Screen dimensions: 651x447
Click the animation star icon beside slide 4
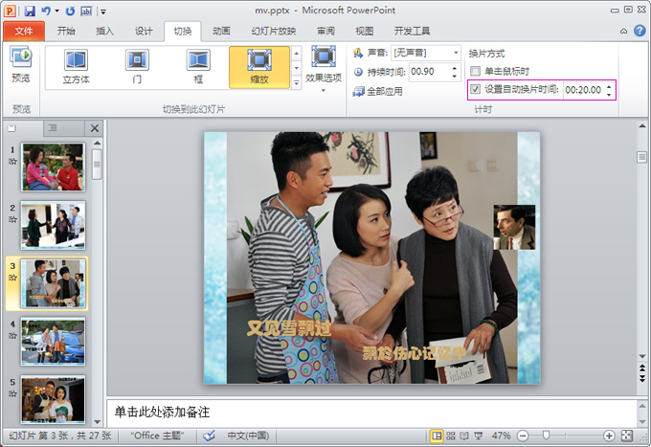tap(12, 336)
